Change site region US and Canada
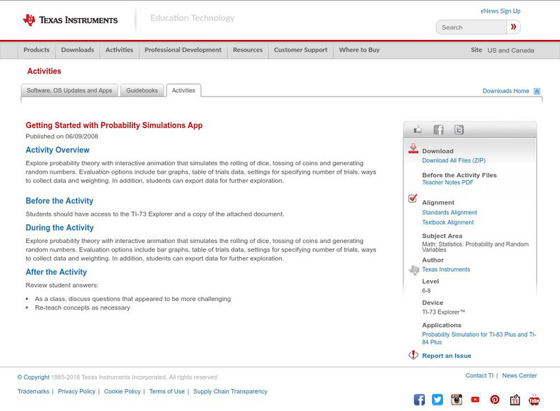Image resolution: width=560 pixels, height=411 pixels. point(511,50)
